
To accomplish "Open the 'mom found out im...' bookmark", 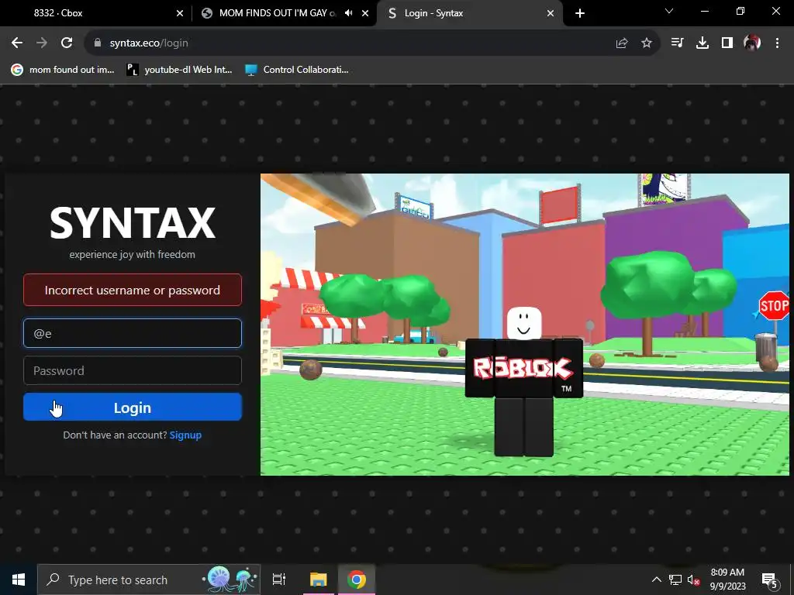I will point(63,70).
